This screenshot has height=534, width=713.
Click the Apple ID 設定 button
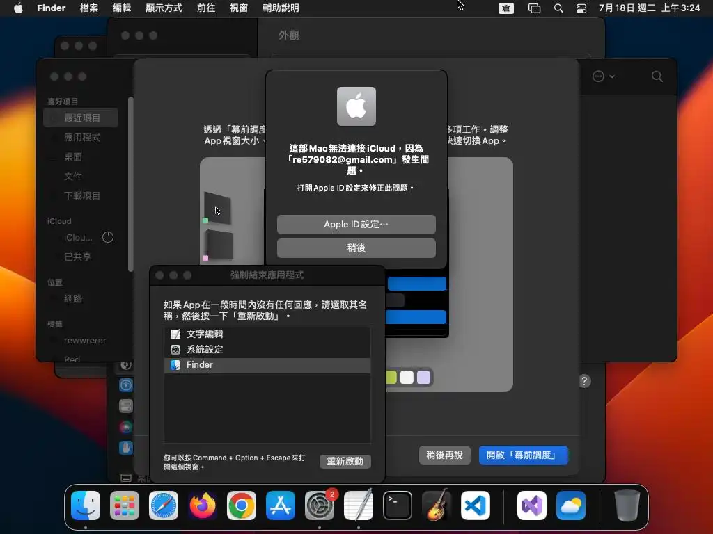[356, 225]
